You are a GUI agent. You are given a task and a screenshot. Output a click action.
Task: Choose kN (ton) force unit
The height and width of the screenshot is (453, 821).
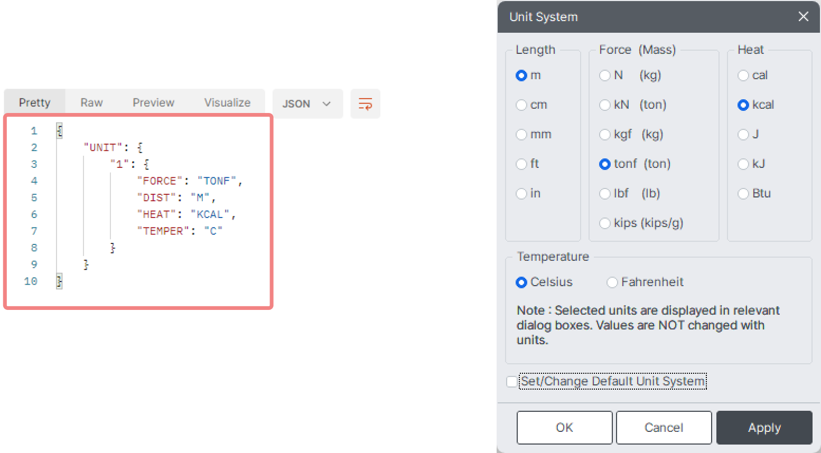(x=605, y=105)
